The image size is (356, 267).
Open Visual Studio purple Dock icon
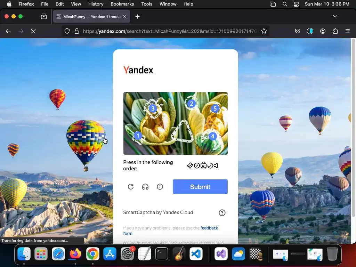[221, 253]
